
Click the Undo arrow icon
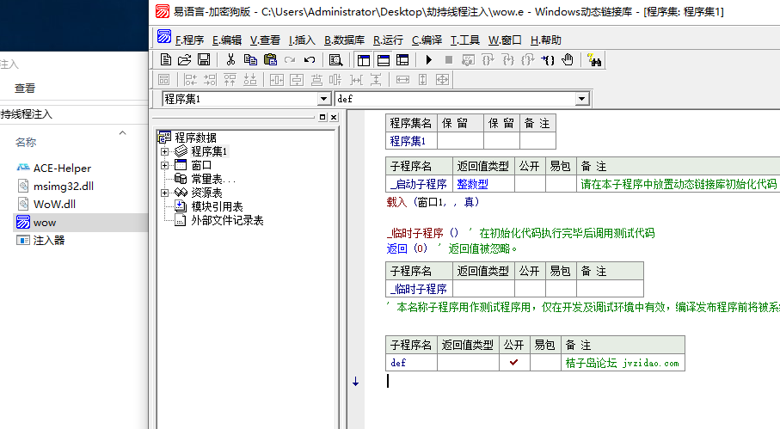tap(310, 60)
